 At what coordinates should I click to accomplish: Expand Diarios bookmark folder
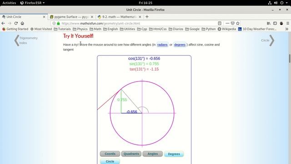click(176, 29)
